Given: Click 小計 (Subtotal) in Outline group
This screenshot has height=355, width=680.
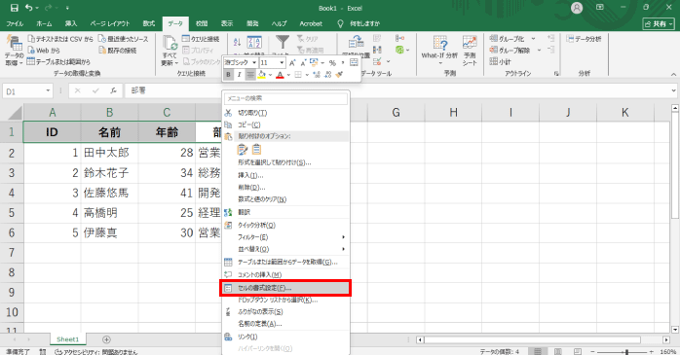Looking at the screenshot, I should (x=500, y=61).
